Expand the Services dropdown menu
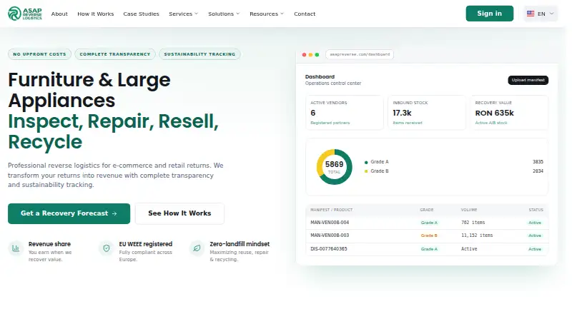572x314 pixels. coord(183,14)
